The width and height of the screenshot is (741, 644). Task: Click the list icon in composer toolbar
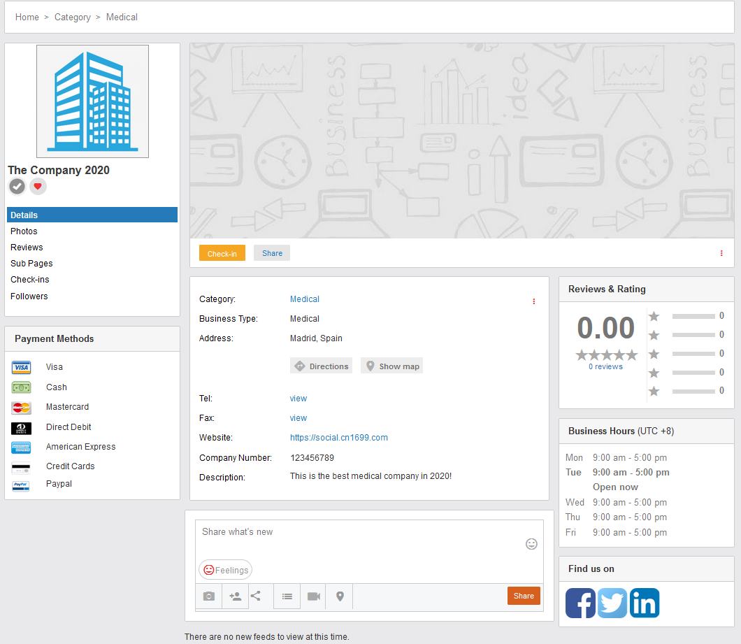point(287,596)
